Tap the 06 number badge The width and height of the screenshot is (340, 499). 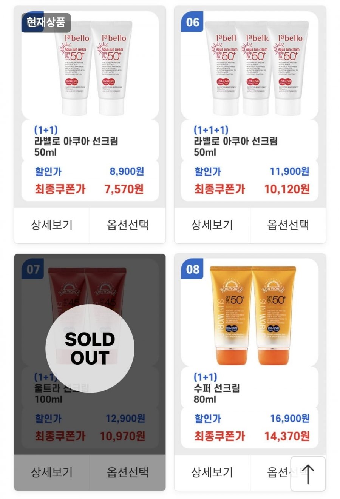(193, 22)
